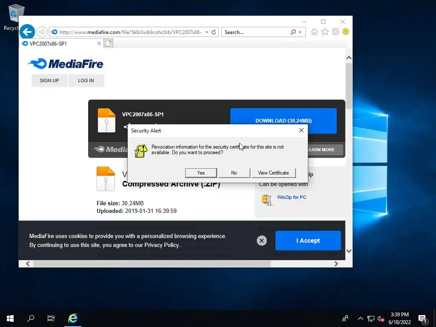436x327 pixels.
Task: Click Yes in the Security Alert
Action: [x=201, y=173]
